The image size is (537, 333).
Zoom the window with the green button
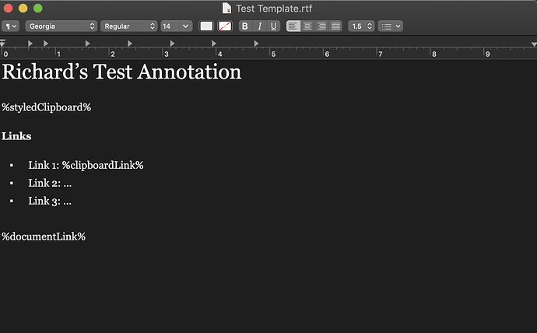(x=38, y=8)
